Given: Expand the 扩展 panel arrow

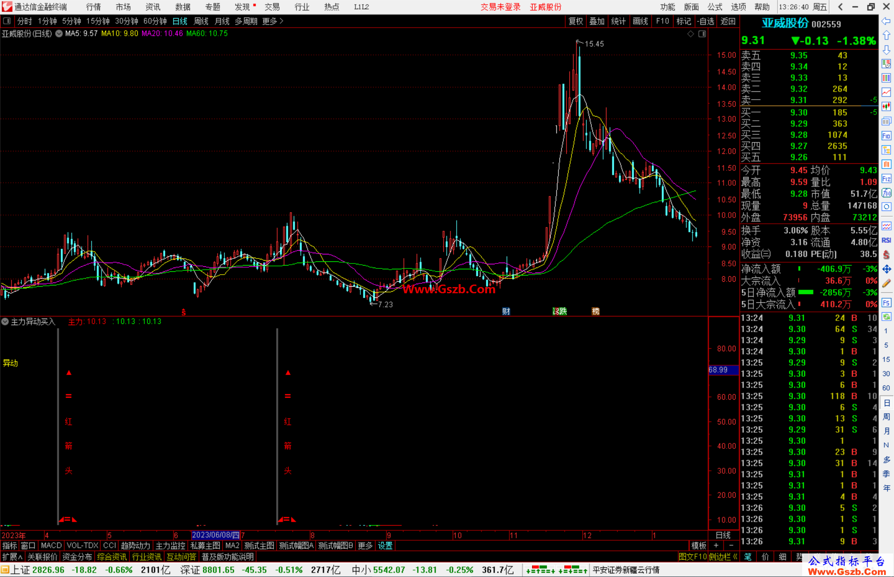Looking at the screenshot, I should (x=12, y=557).
